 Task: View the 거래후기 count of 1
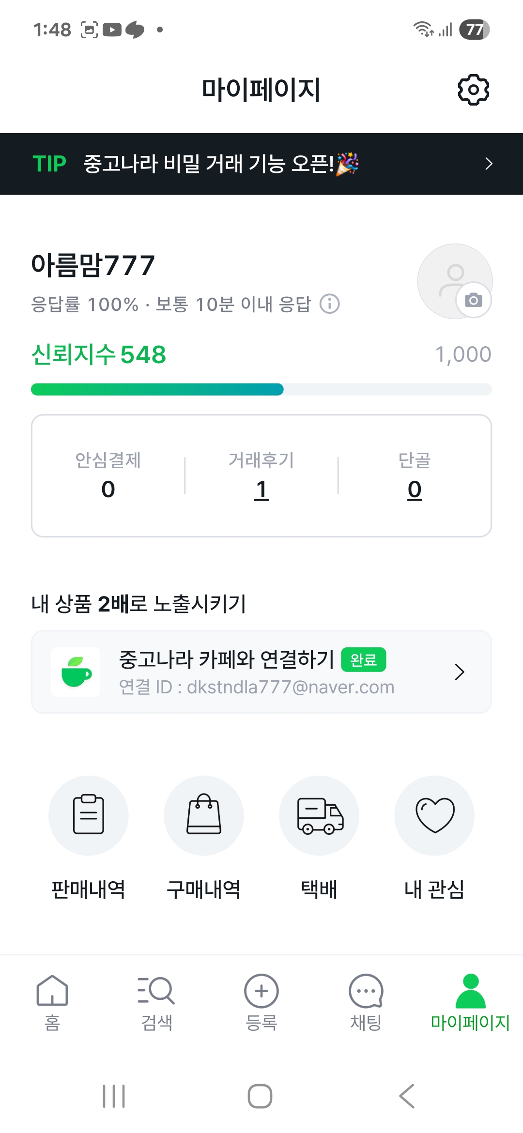(x=261, y=490)
